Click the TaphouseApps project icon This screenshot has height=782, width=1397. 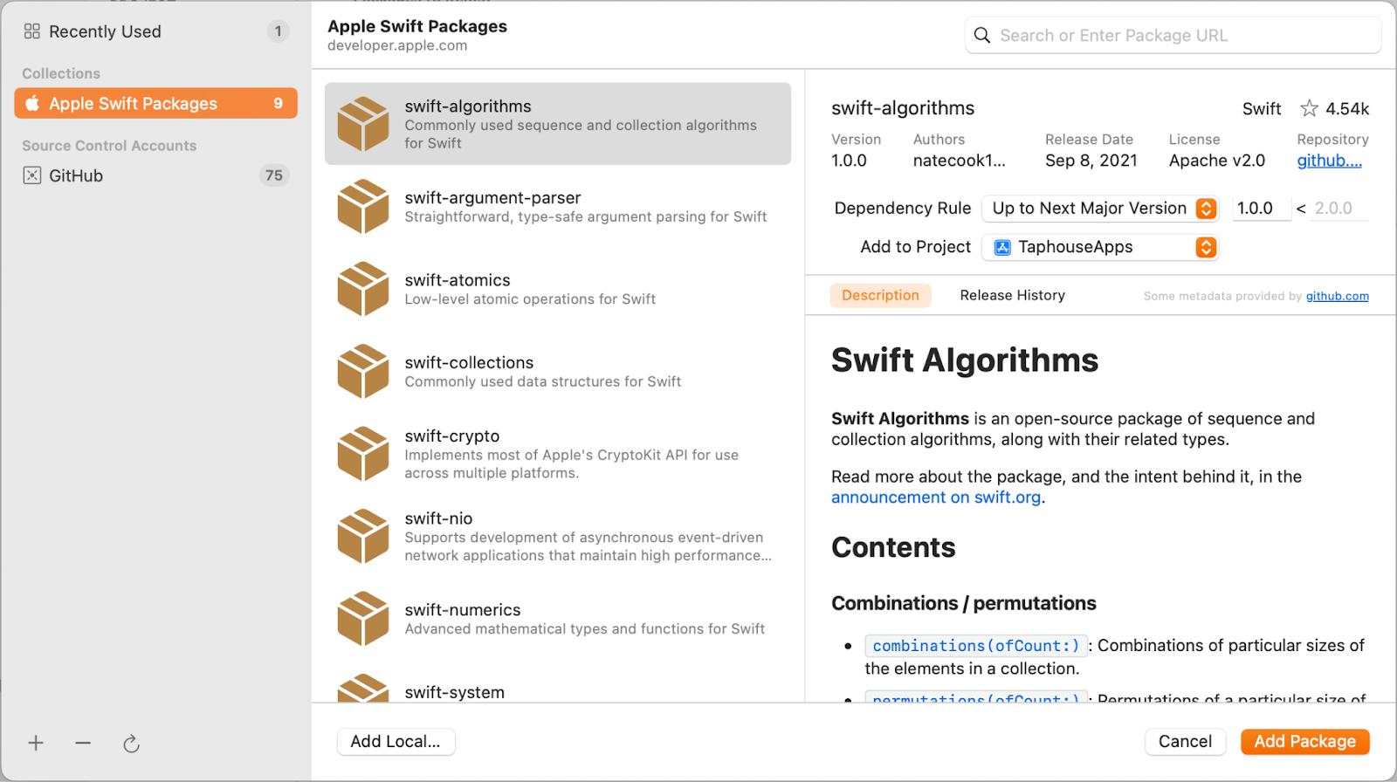pyautogui.click(x=1002, y=247)
